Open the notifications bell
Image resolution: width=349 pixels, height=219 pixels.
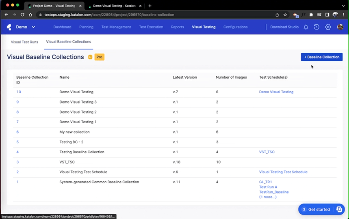pos(306,27)
